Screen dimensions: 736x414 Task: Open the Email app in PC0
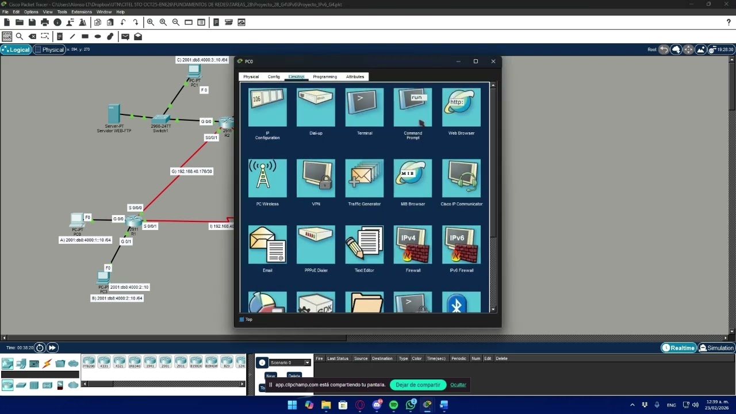[267, 244]
